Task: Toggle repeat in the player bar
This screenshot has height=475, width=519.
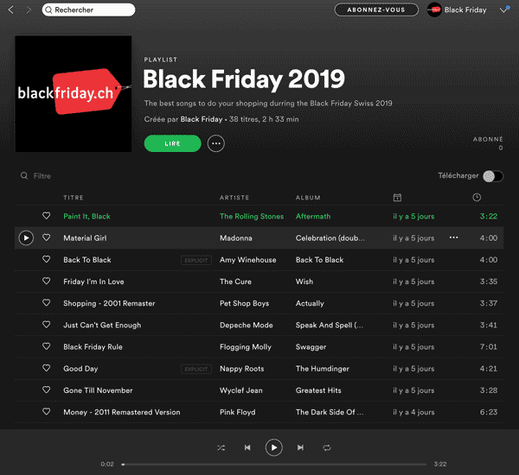Action: tap(327, 448)
